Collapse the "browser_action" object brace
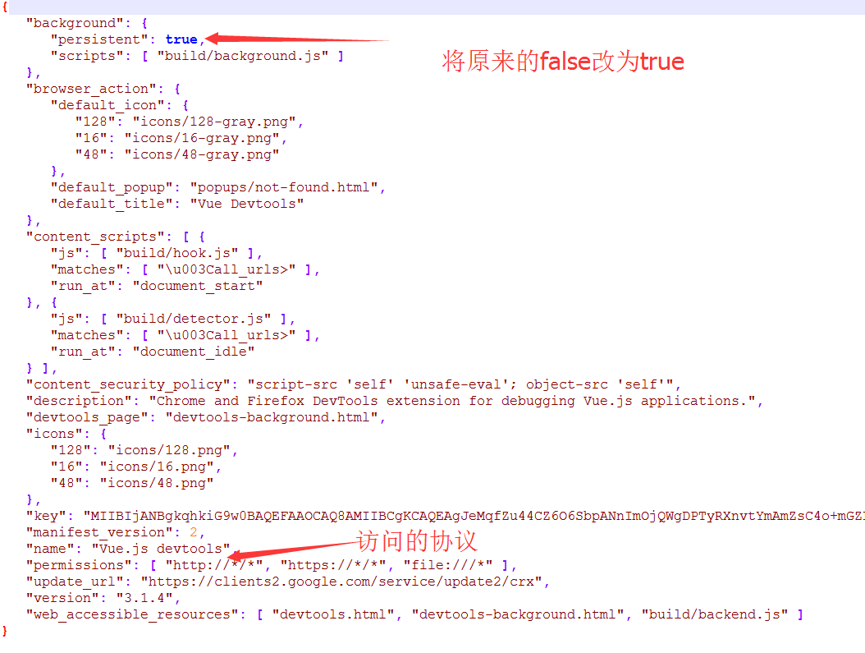 tap(177, 89)
